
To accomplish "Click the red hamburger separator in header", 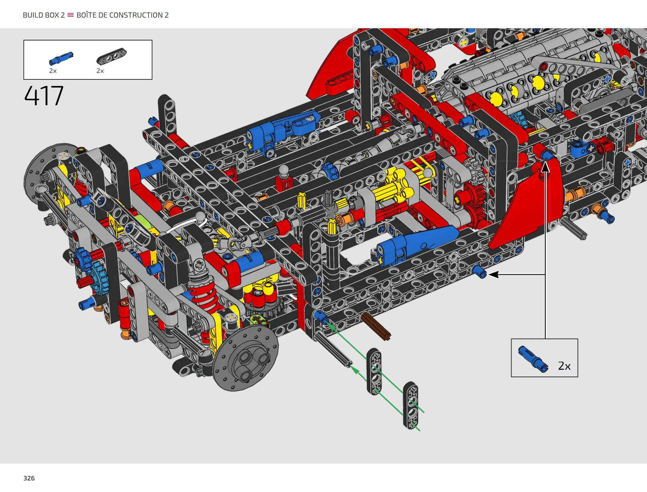I will 71,15.
